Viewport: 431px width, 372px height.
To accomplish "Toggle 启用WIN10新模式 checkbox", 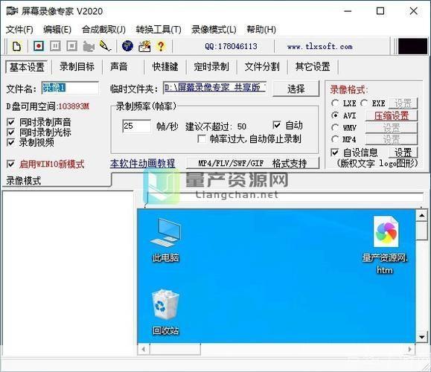I will point(10,164).
